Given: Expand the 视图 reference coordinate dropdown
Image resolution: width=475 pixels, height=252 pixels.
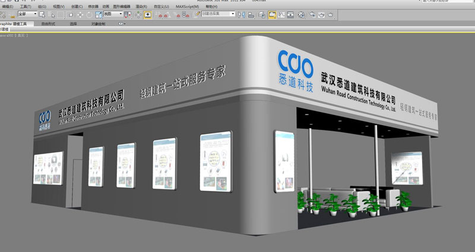Looking at the screenshot, I should pos(113,13).
